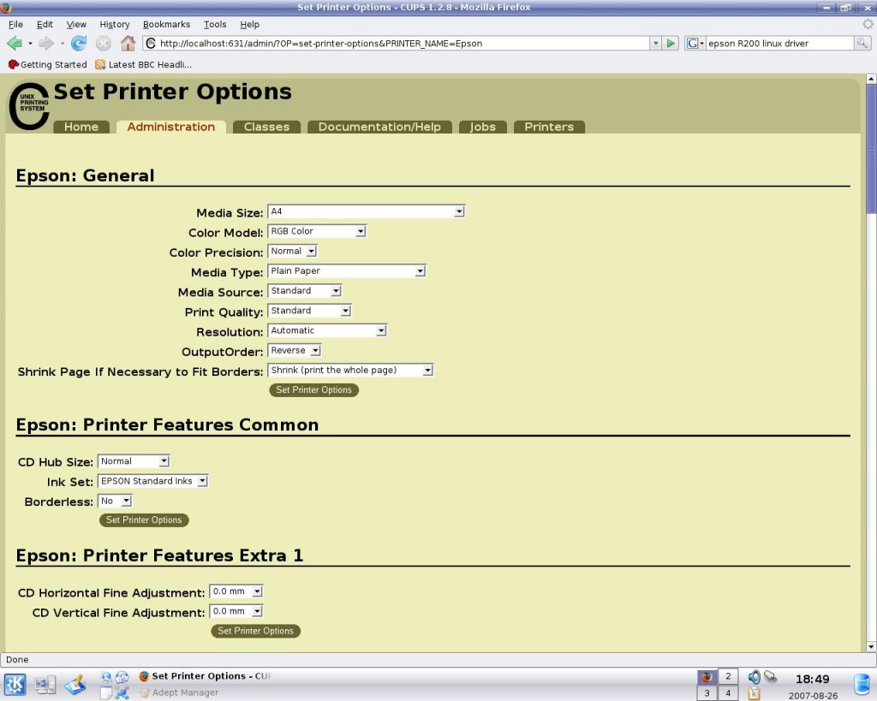877x701 pixels.
Task: Click the page vertical scrollbar thumb
Action: point(871,149)
